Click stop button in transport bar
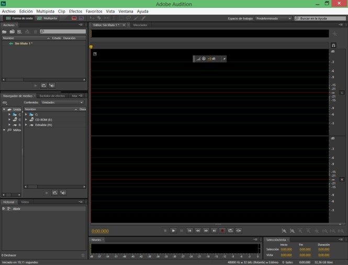 coord(165,231)
